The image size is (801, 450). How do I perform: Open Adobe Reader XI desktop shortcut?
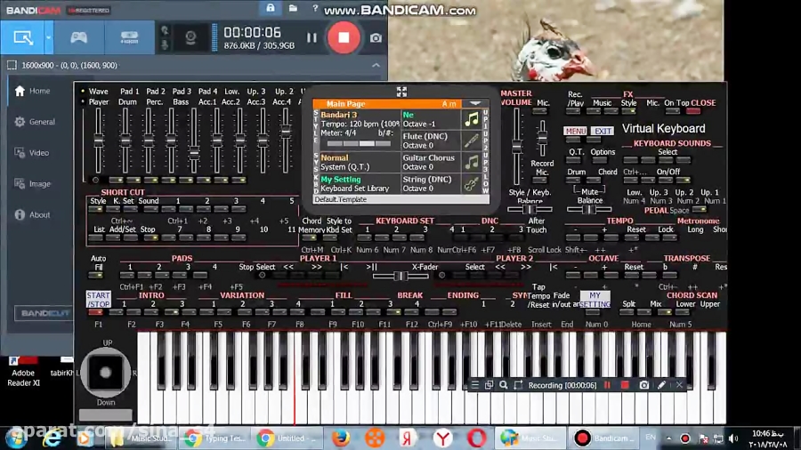tap(22, 373)
